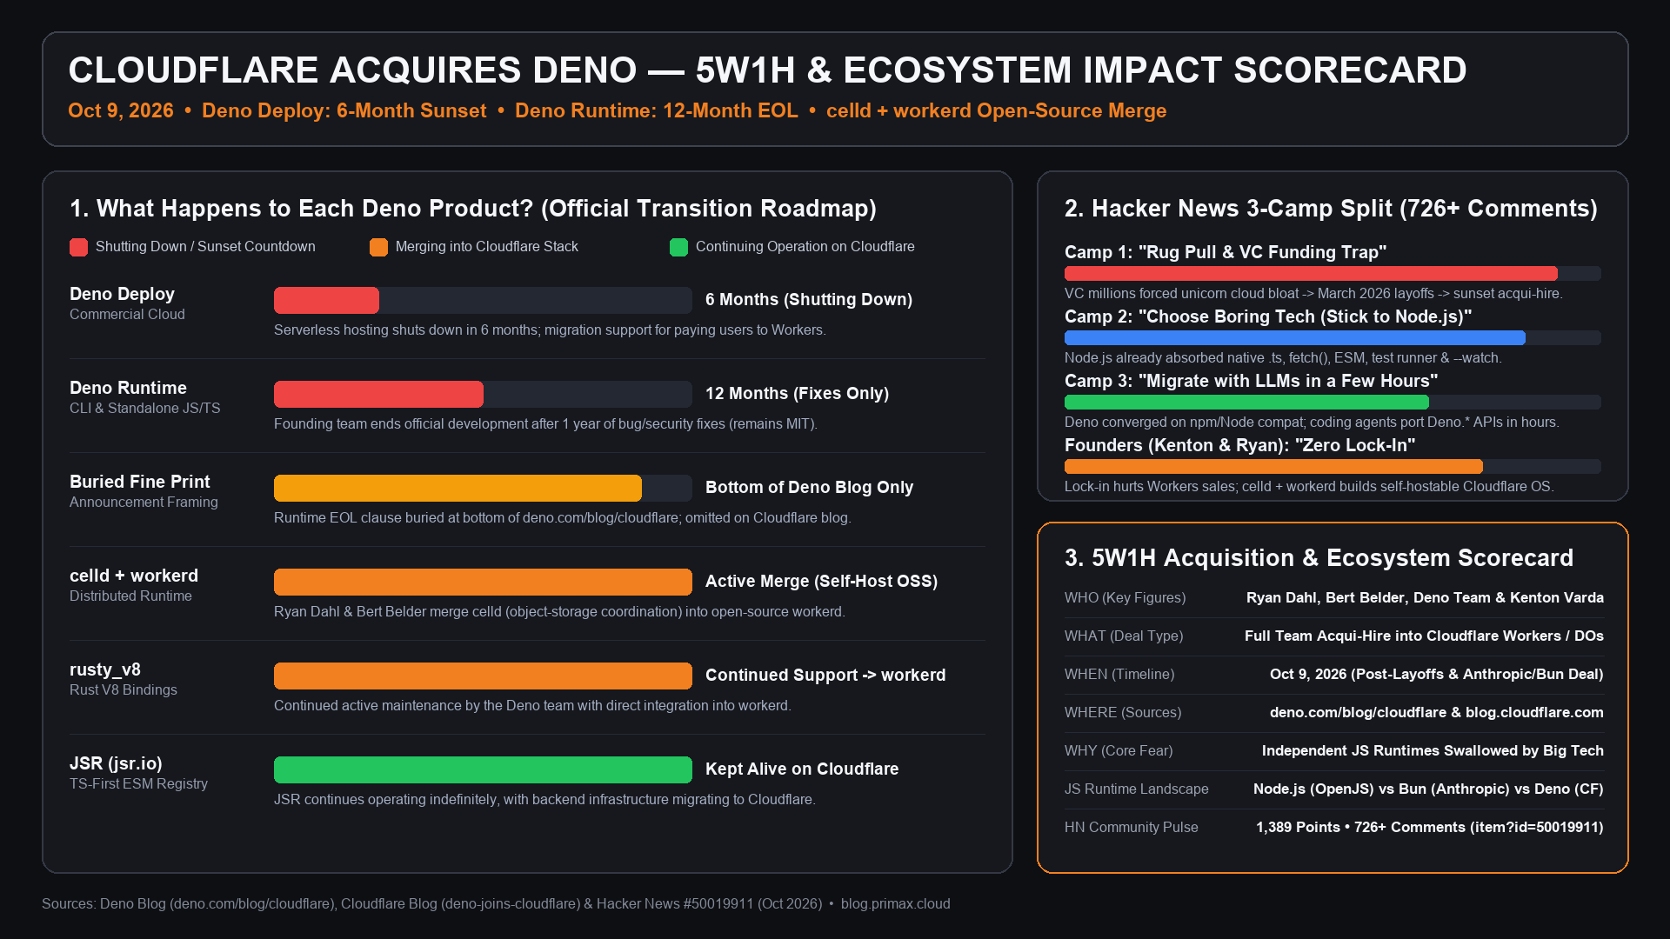Click 'Commercial Cloud' under Deno Deploy
1670x939 pixels.
pyautogui.click(x=127, y=314)
